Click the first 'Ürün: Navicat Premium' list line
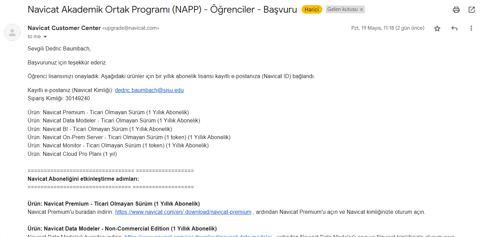This screenshot has width=480, height=237. coord(108,112)
